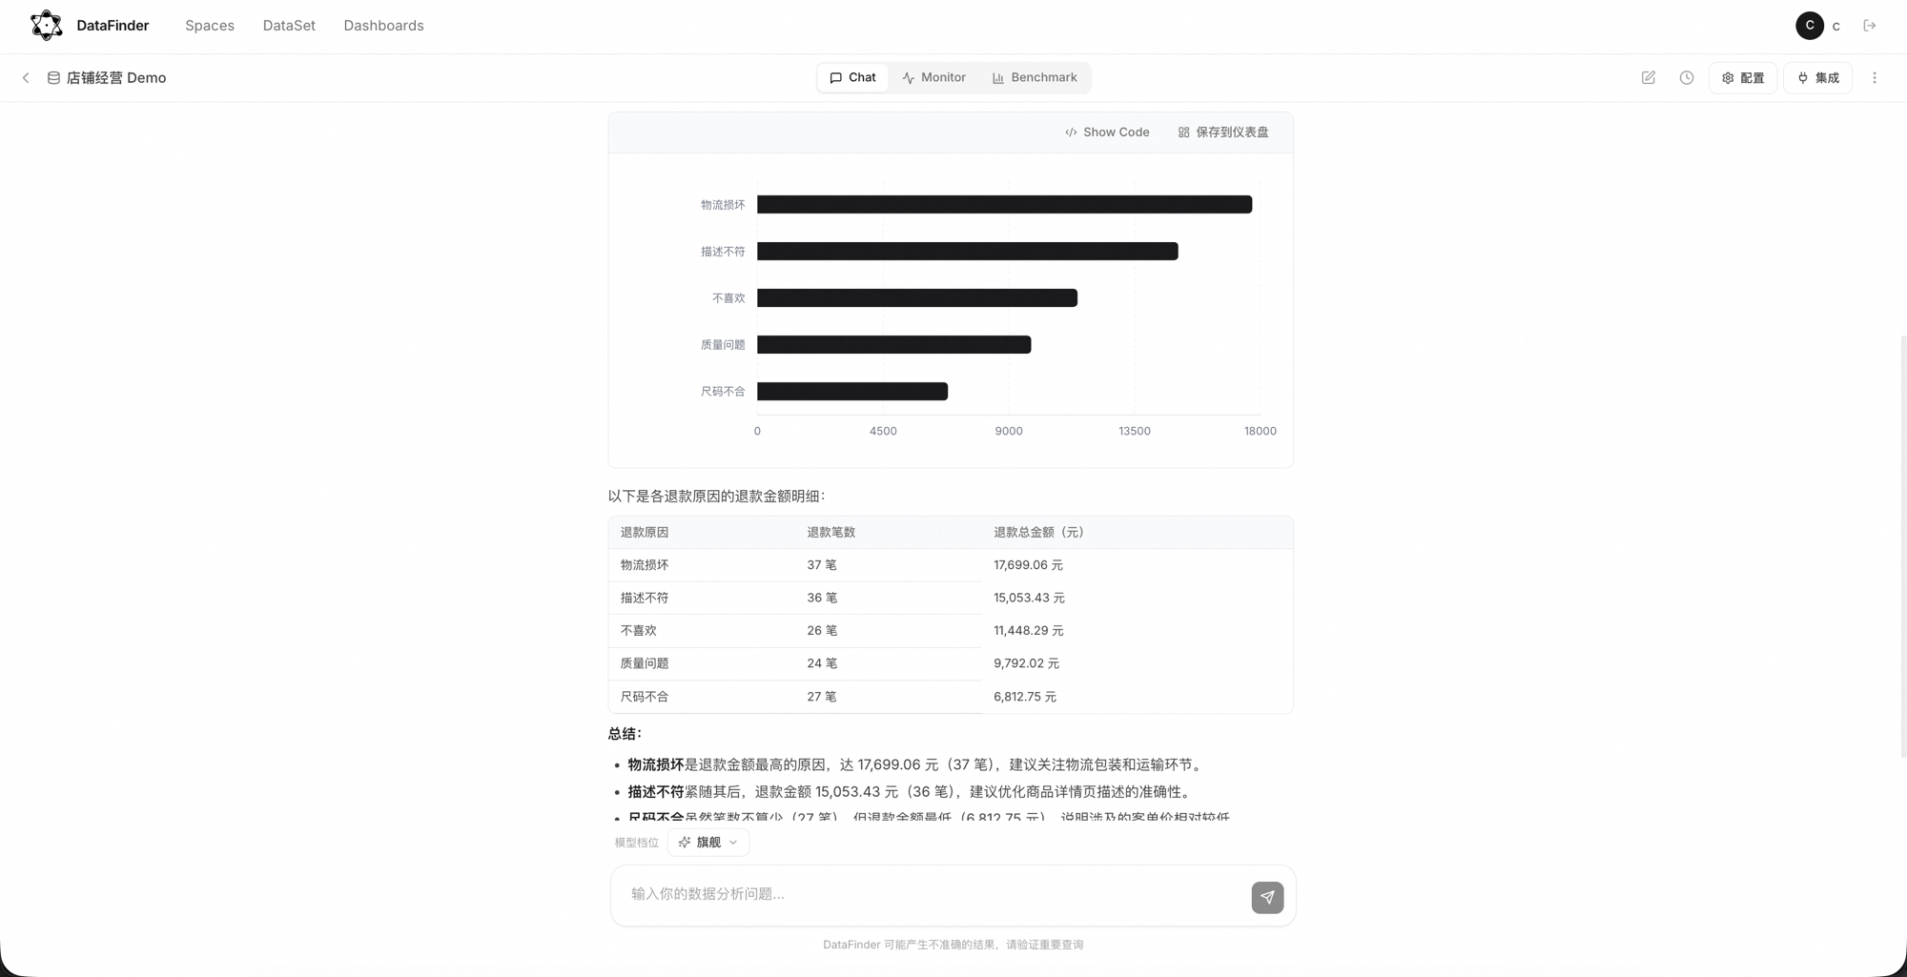Click the 描述不符 bar in the chart
Viewport: 1907px width, 977px height.
click(967, 252)
